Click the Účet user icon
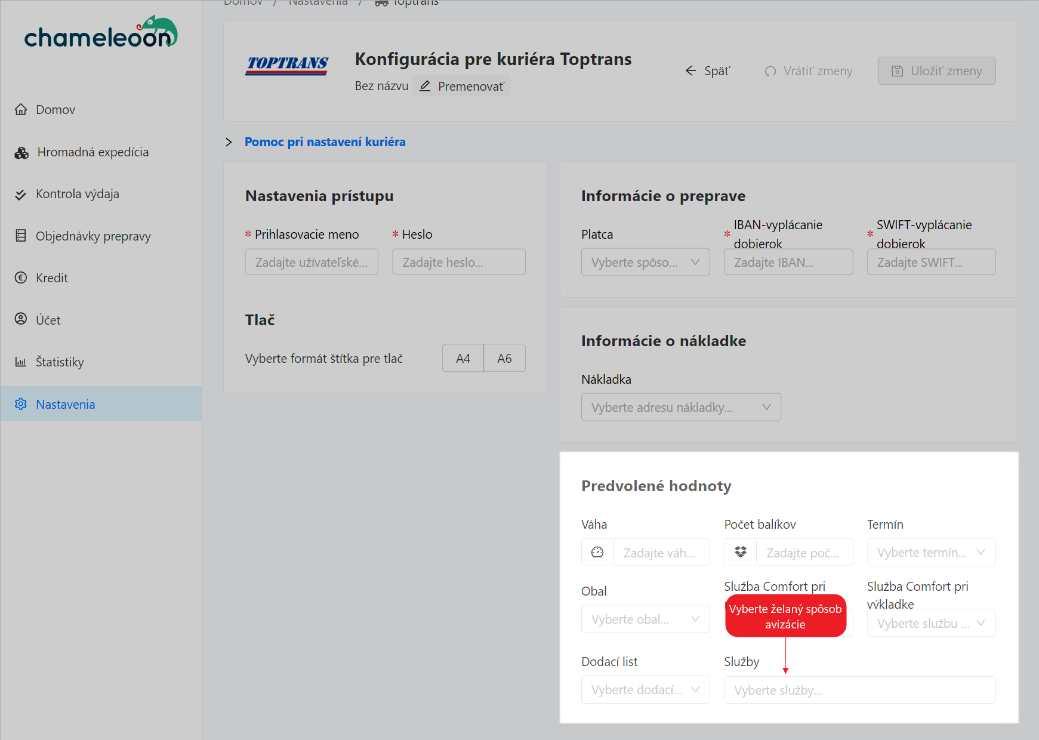The width and height of the screenshot is (1039, 740). (21, 319)
